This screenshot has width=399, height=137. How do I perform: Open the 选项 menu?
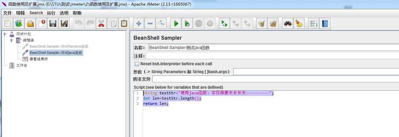point(64,13)
